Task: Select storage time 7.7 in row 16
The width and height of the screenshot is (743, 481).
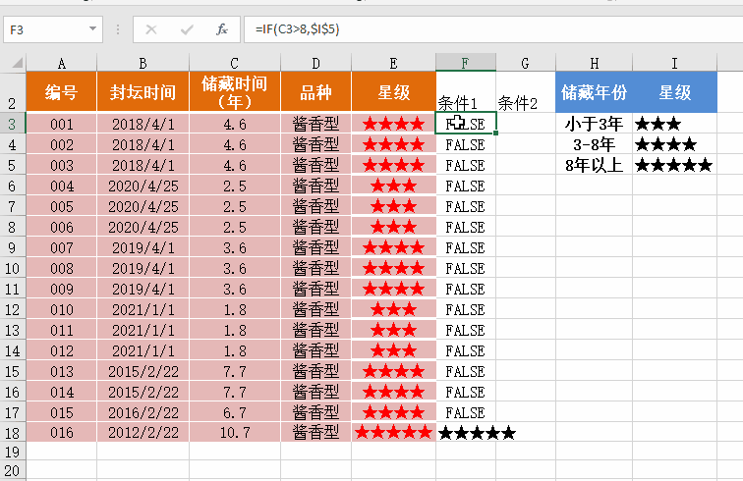Action: click(235, 392)
